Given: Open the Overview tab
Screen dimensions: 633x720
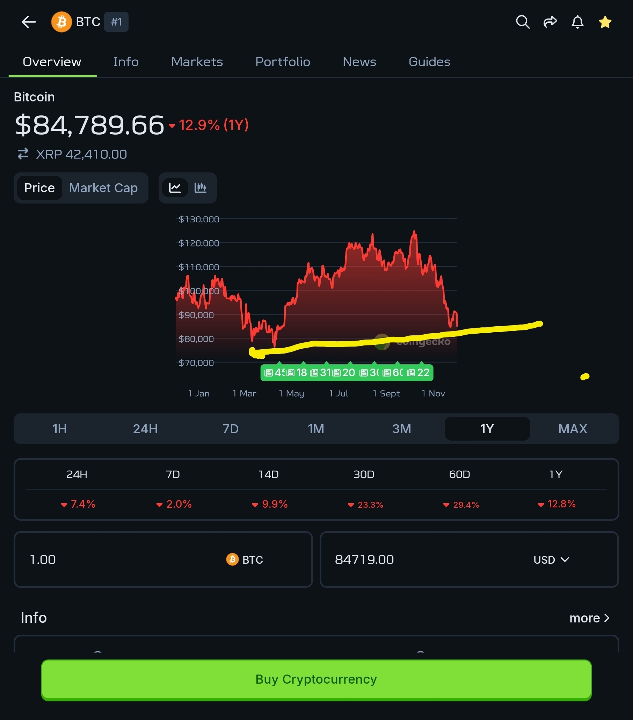Looking at the screenshot, I should pos(52,62).
